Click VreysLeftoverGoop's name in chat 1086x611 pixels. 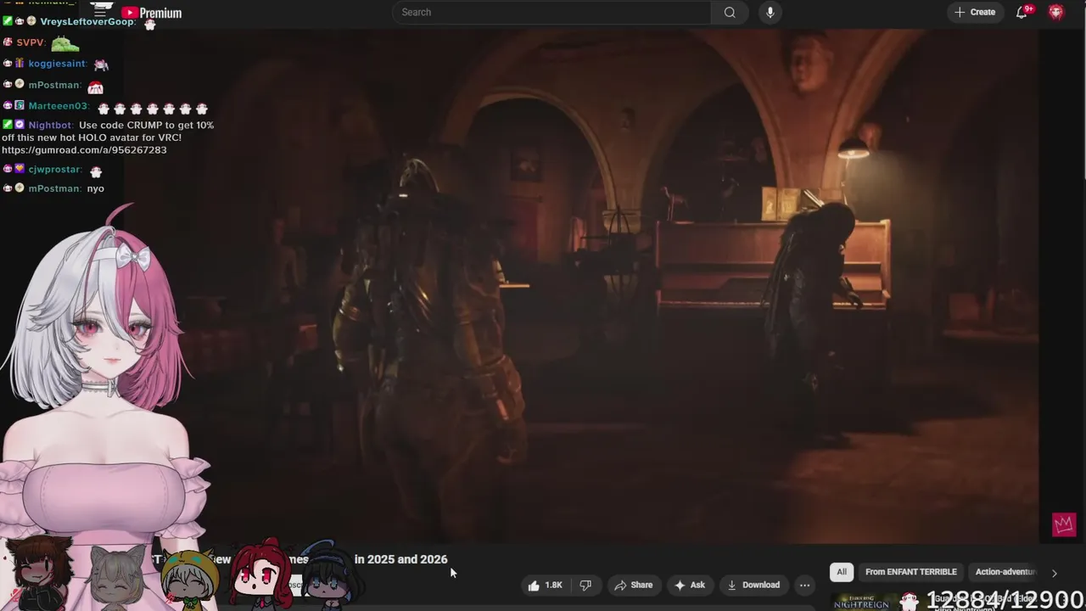87,21
